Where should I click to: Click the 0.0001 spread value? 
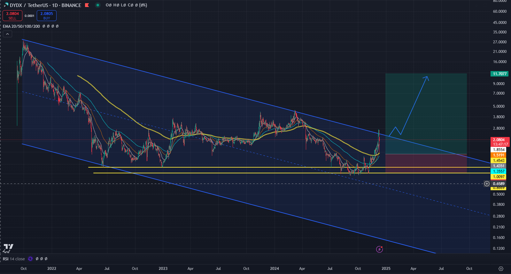click(29, 16)
